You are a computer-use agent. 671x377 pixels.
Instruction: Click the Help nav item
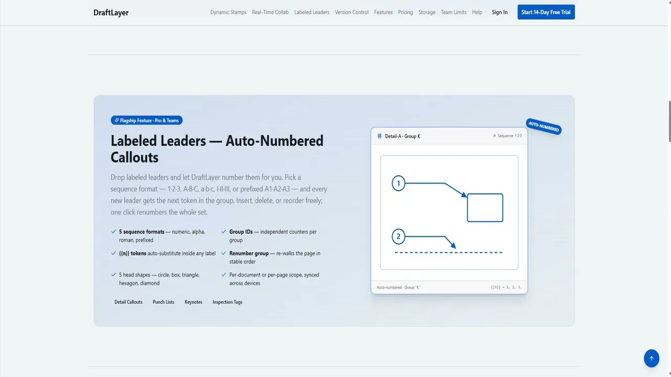[x=477, y=12]
